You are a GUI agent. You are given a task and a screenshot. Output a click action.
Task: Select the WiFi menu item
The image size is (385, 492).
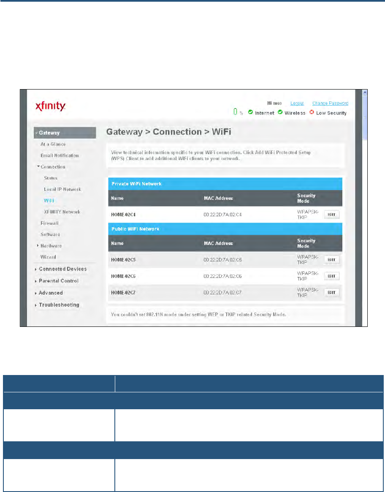(x=49, y=201)
